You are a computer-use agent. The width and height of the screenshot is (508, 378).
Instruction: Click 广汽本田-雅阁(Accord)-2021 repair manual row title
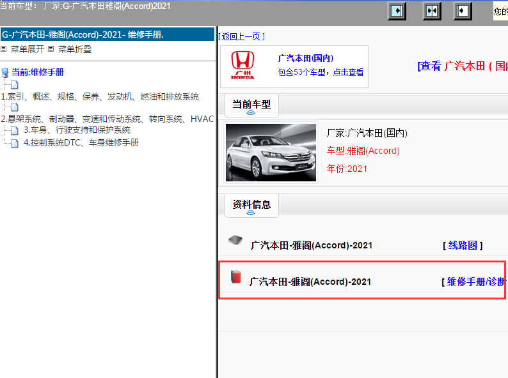point(310,282)
